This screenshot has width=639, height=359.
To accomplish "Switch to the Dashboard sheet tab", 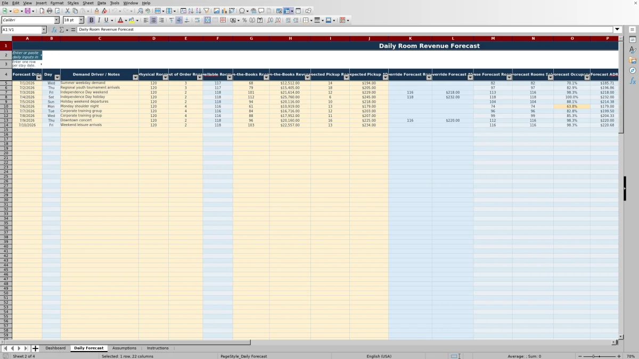I will (x=55, y=348).
